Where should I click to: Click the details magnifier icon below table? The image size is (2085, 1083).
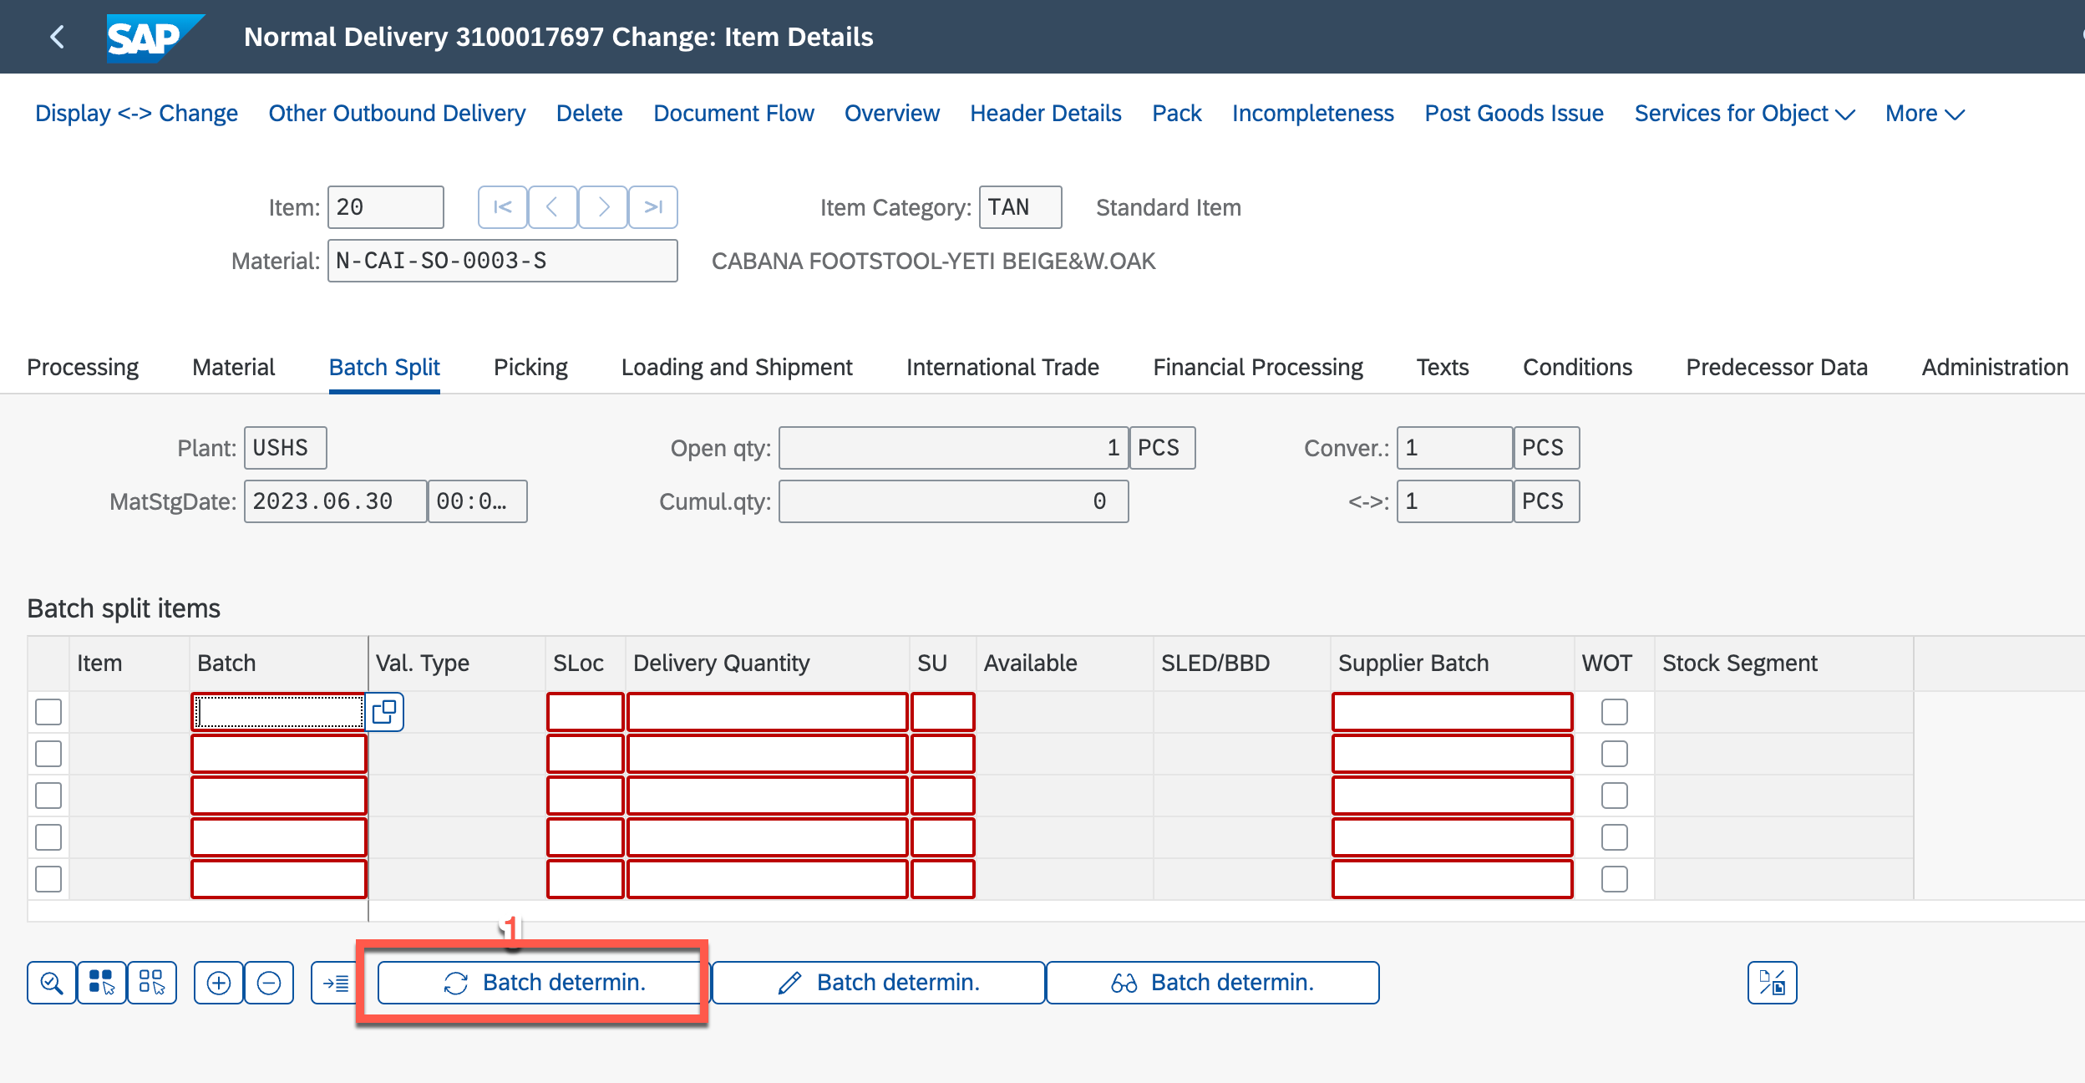pos(52,983)
